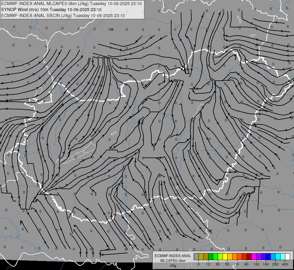Click the legend tick label 12

point(208,264)
